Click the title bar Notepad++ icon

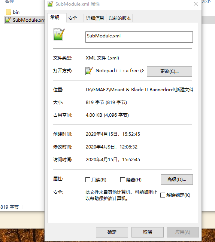51,4
